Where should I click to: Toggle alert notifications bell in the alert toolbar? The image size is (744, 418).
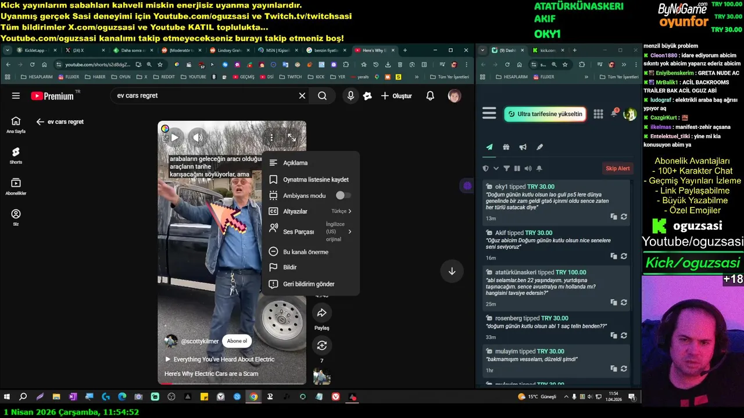pos(539,168)
